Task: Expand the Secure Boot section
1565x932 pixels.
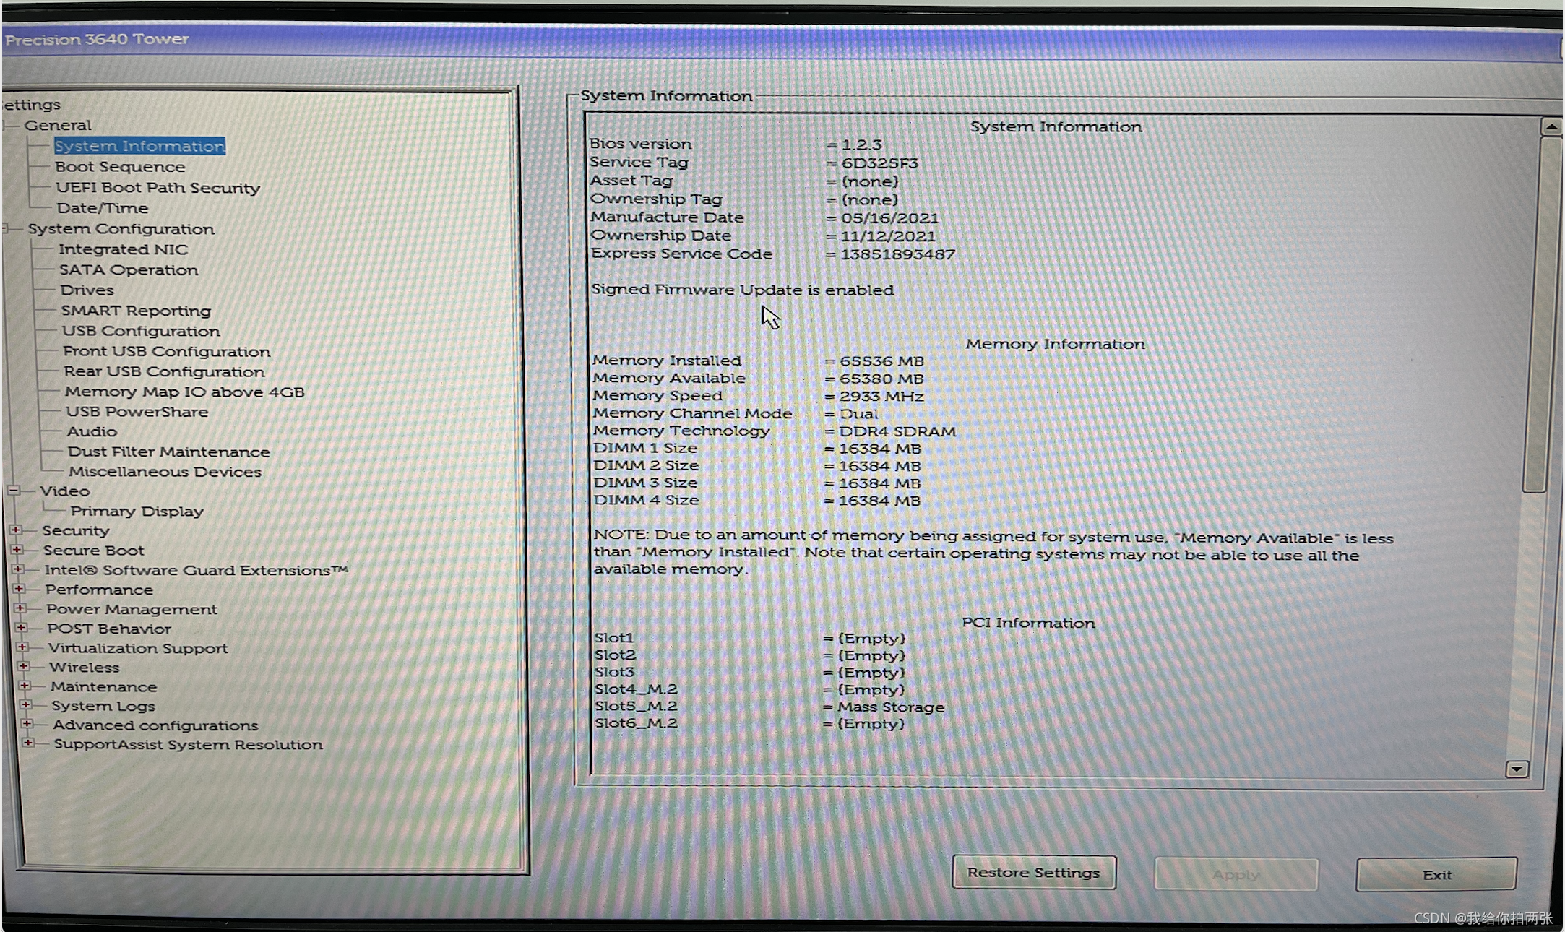Action: pos(16,550)
